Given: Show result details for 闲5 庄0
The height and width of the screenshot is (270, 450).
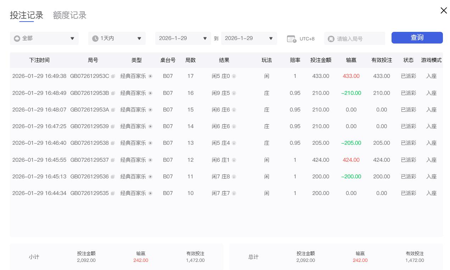Looking at the screenshot, I should [234, 76].
